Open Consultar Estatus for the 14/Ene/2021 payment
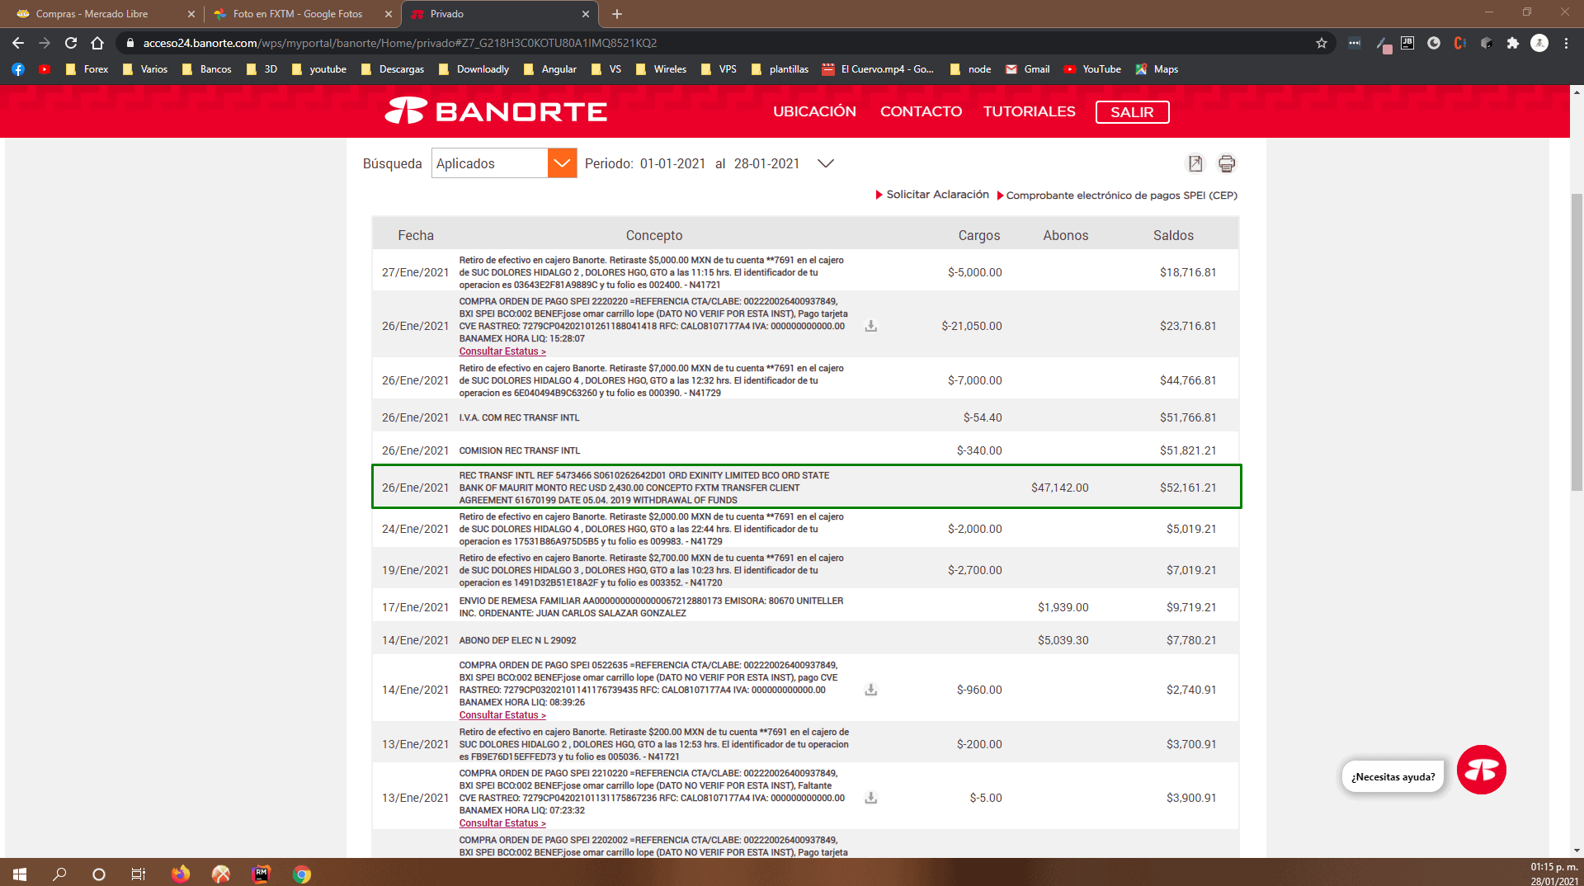Viewport: 1584px width, 886px height. click(502, 715)
